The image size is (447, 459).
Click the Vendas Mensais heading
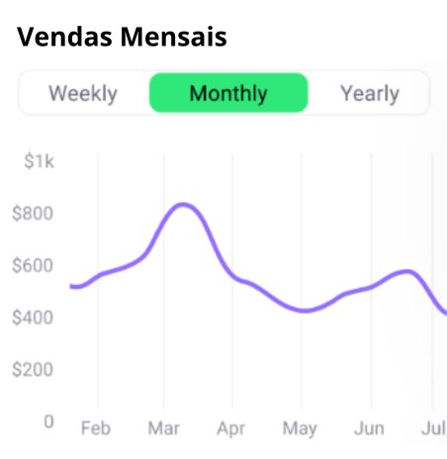tap(122, 37)
